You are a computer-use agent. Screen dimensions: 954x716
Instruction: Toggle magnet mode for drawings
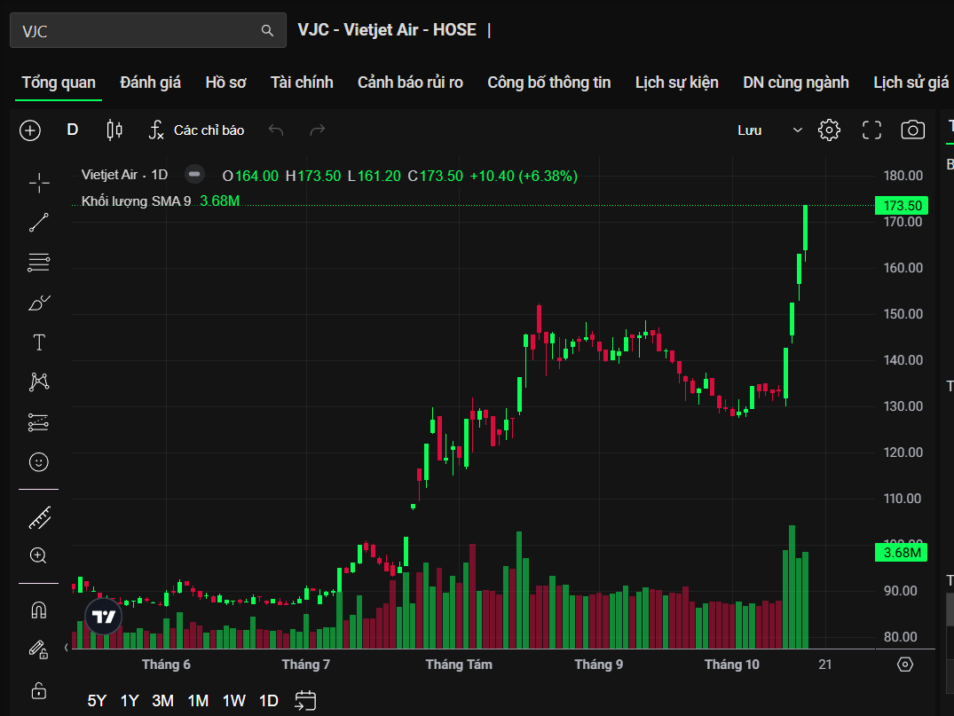[x=39, y=610]
